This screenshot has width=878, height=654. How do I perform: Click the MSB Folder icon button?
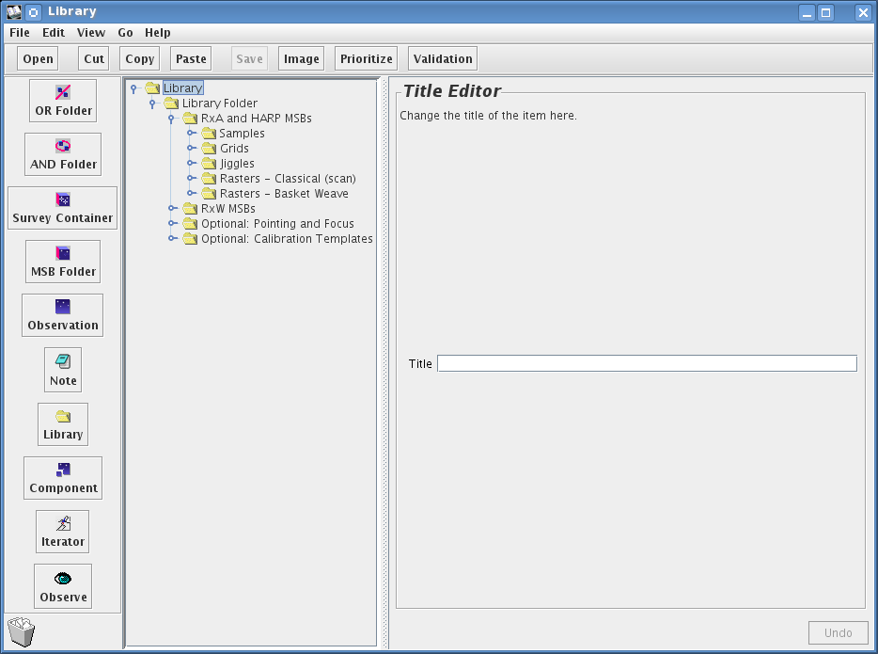63,262
